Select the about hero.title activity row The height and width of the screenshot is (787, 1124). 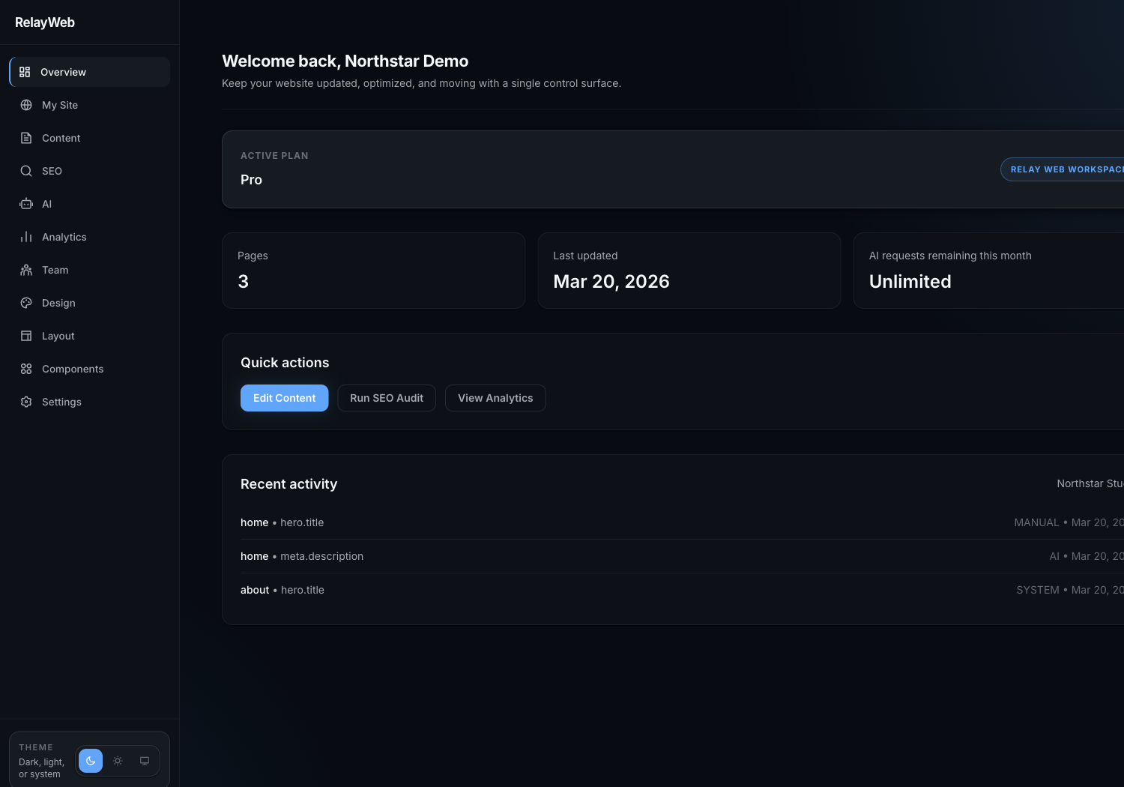coord(282,590)
